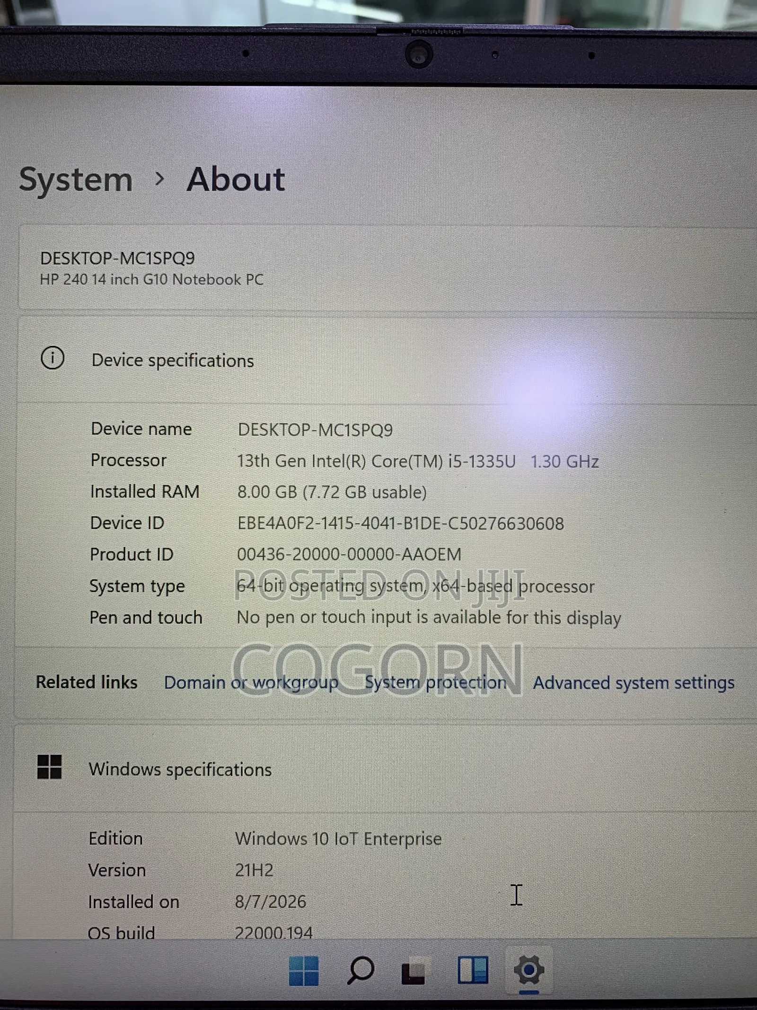Viewport: 757px width, 1010px height.
Task: Click the OS build label
Action: point(122,933)
